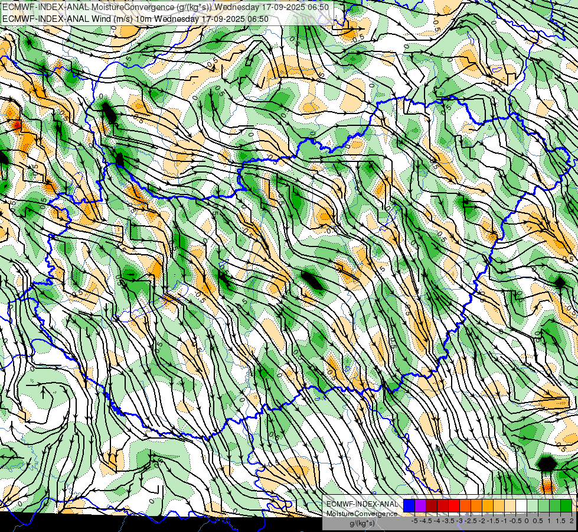578x532 pixels.
Task: Click the -5 tick label on the legend
Action: click(x=414, y=521)
